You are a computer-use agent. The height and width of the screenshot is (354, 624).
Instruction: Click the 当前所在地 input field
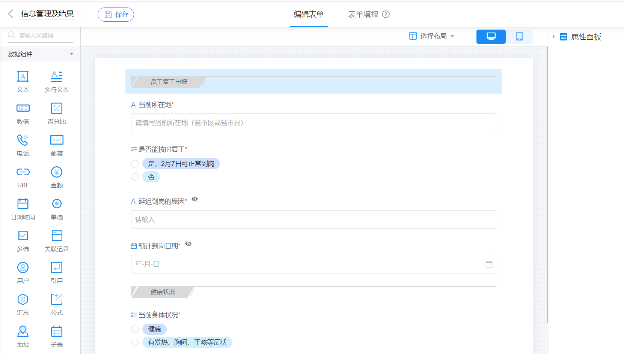[x=314, y=123]
